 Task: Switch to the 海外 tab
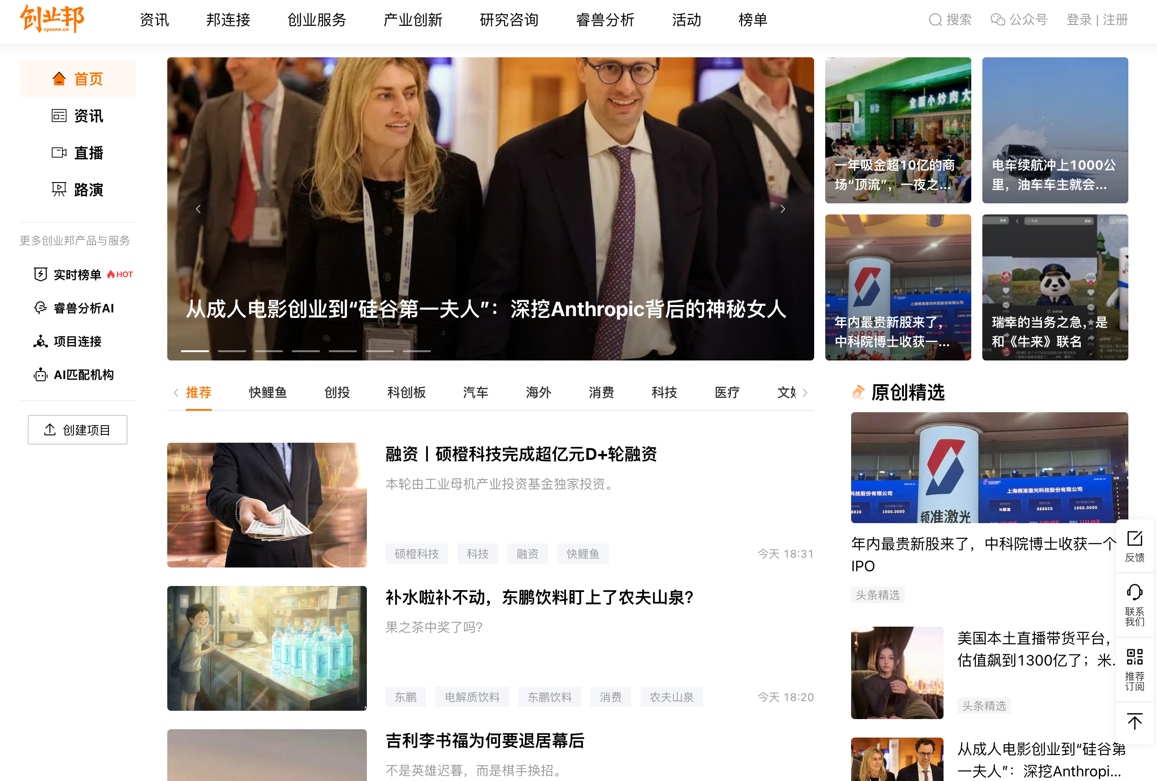tap(539, 392)
